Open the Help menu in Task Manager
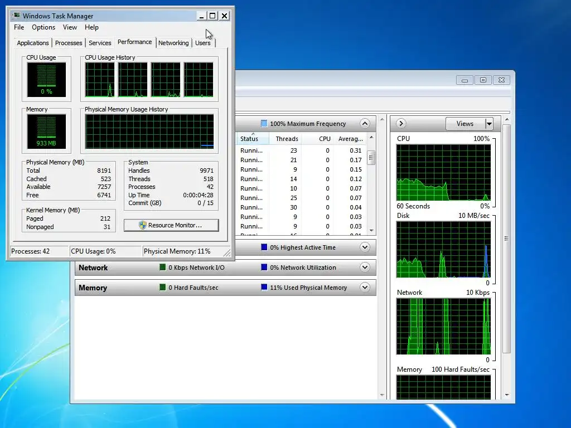571x428 pixels. click(x=91, y=27)
